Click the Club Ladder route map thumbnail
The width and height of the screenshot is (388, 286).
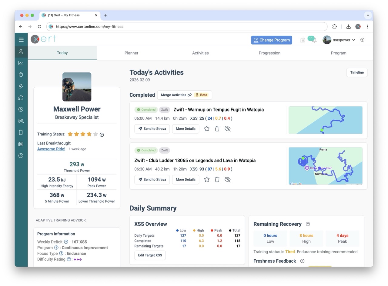(325, 166)
